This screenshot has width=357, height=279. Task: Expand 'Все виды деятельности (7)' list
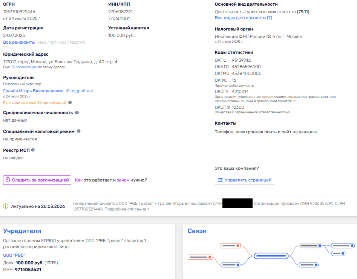(243, 18)
